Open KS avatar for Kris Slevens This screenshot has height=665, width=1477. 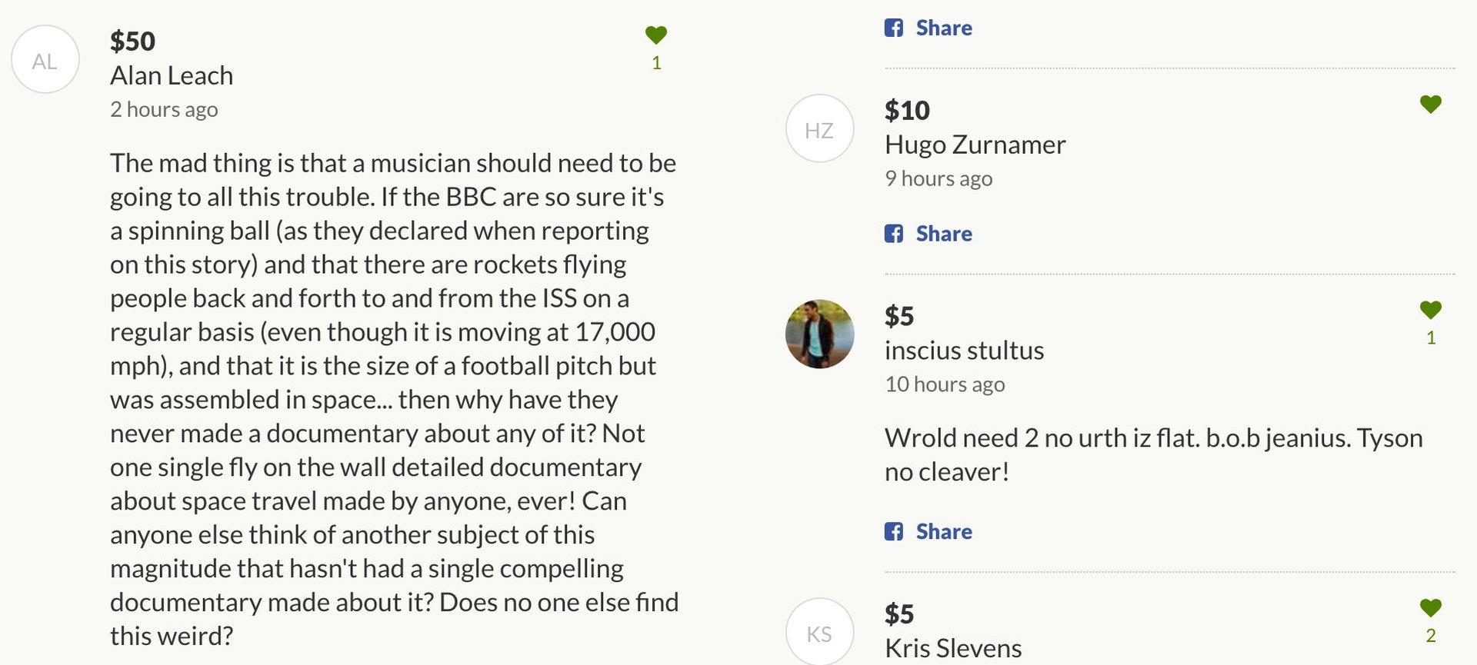click(820, 632)
